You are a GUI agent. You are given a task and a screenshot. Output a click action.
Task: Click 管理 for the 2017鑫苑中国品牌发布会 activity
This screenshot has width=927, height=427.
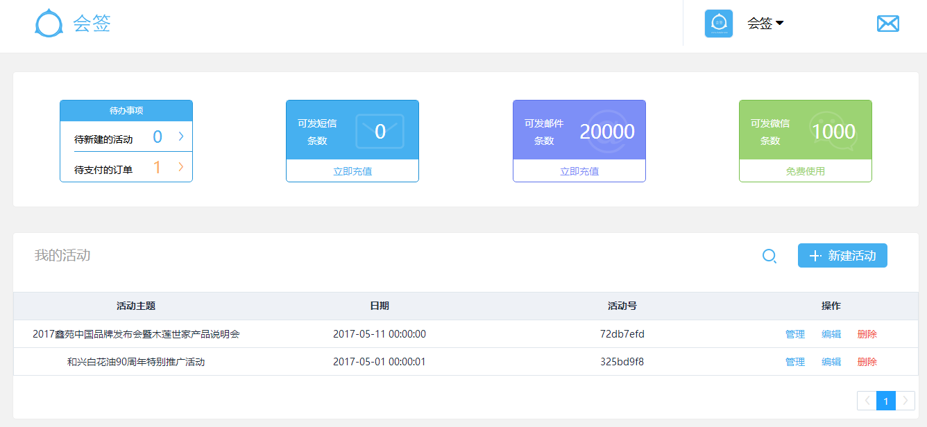[x=795, y=334]
